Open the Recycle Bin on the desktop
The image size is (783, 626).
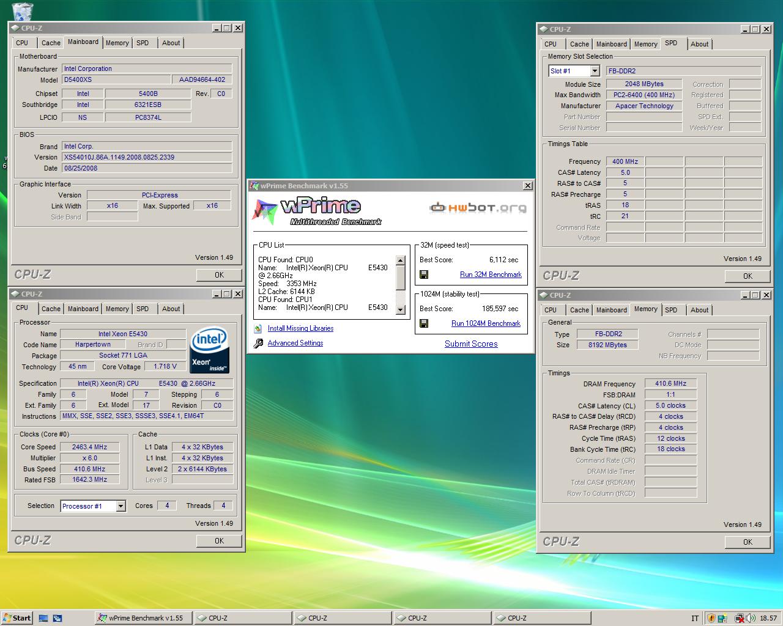click(23, 10)
